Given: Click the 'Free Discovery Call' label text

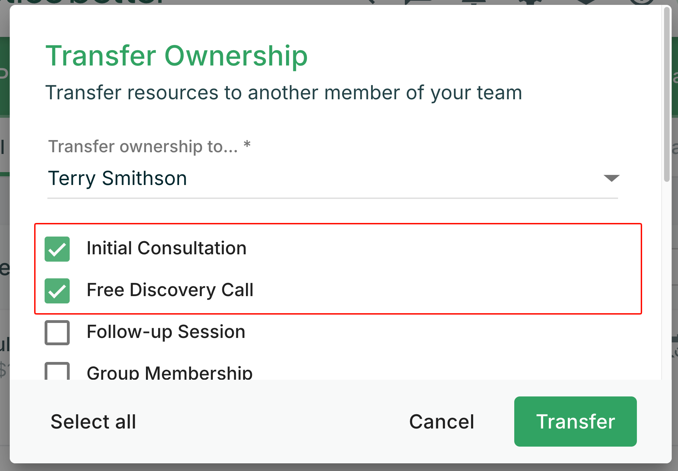Looking at the screenshot, I should coord(170,290).
